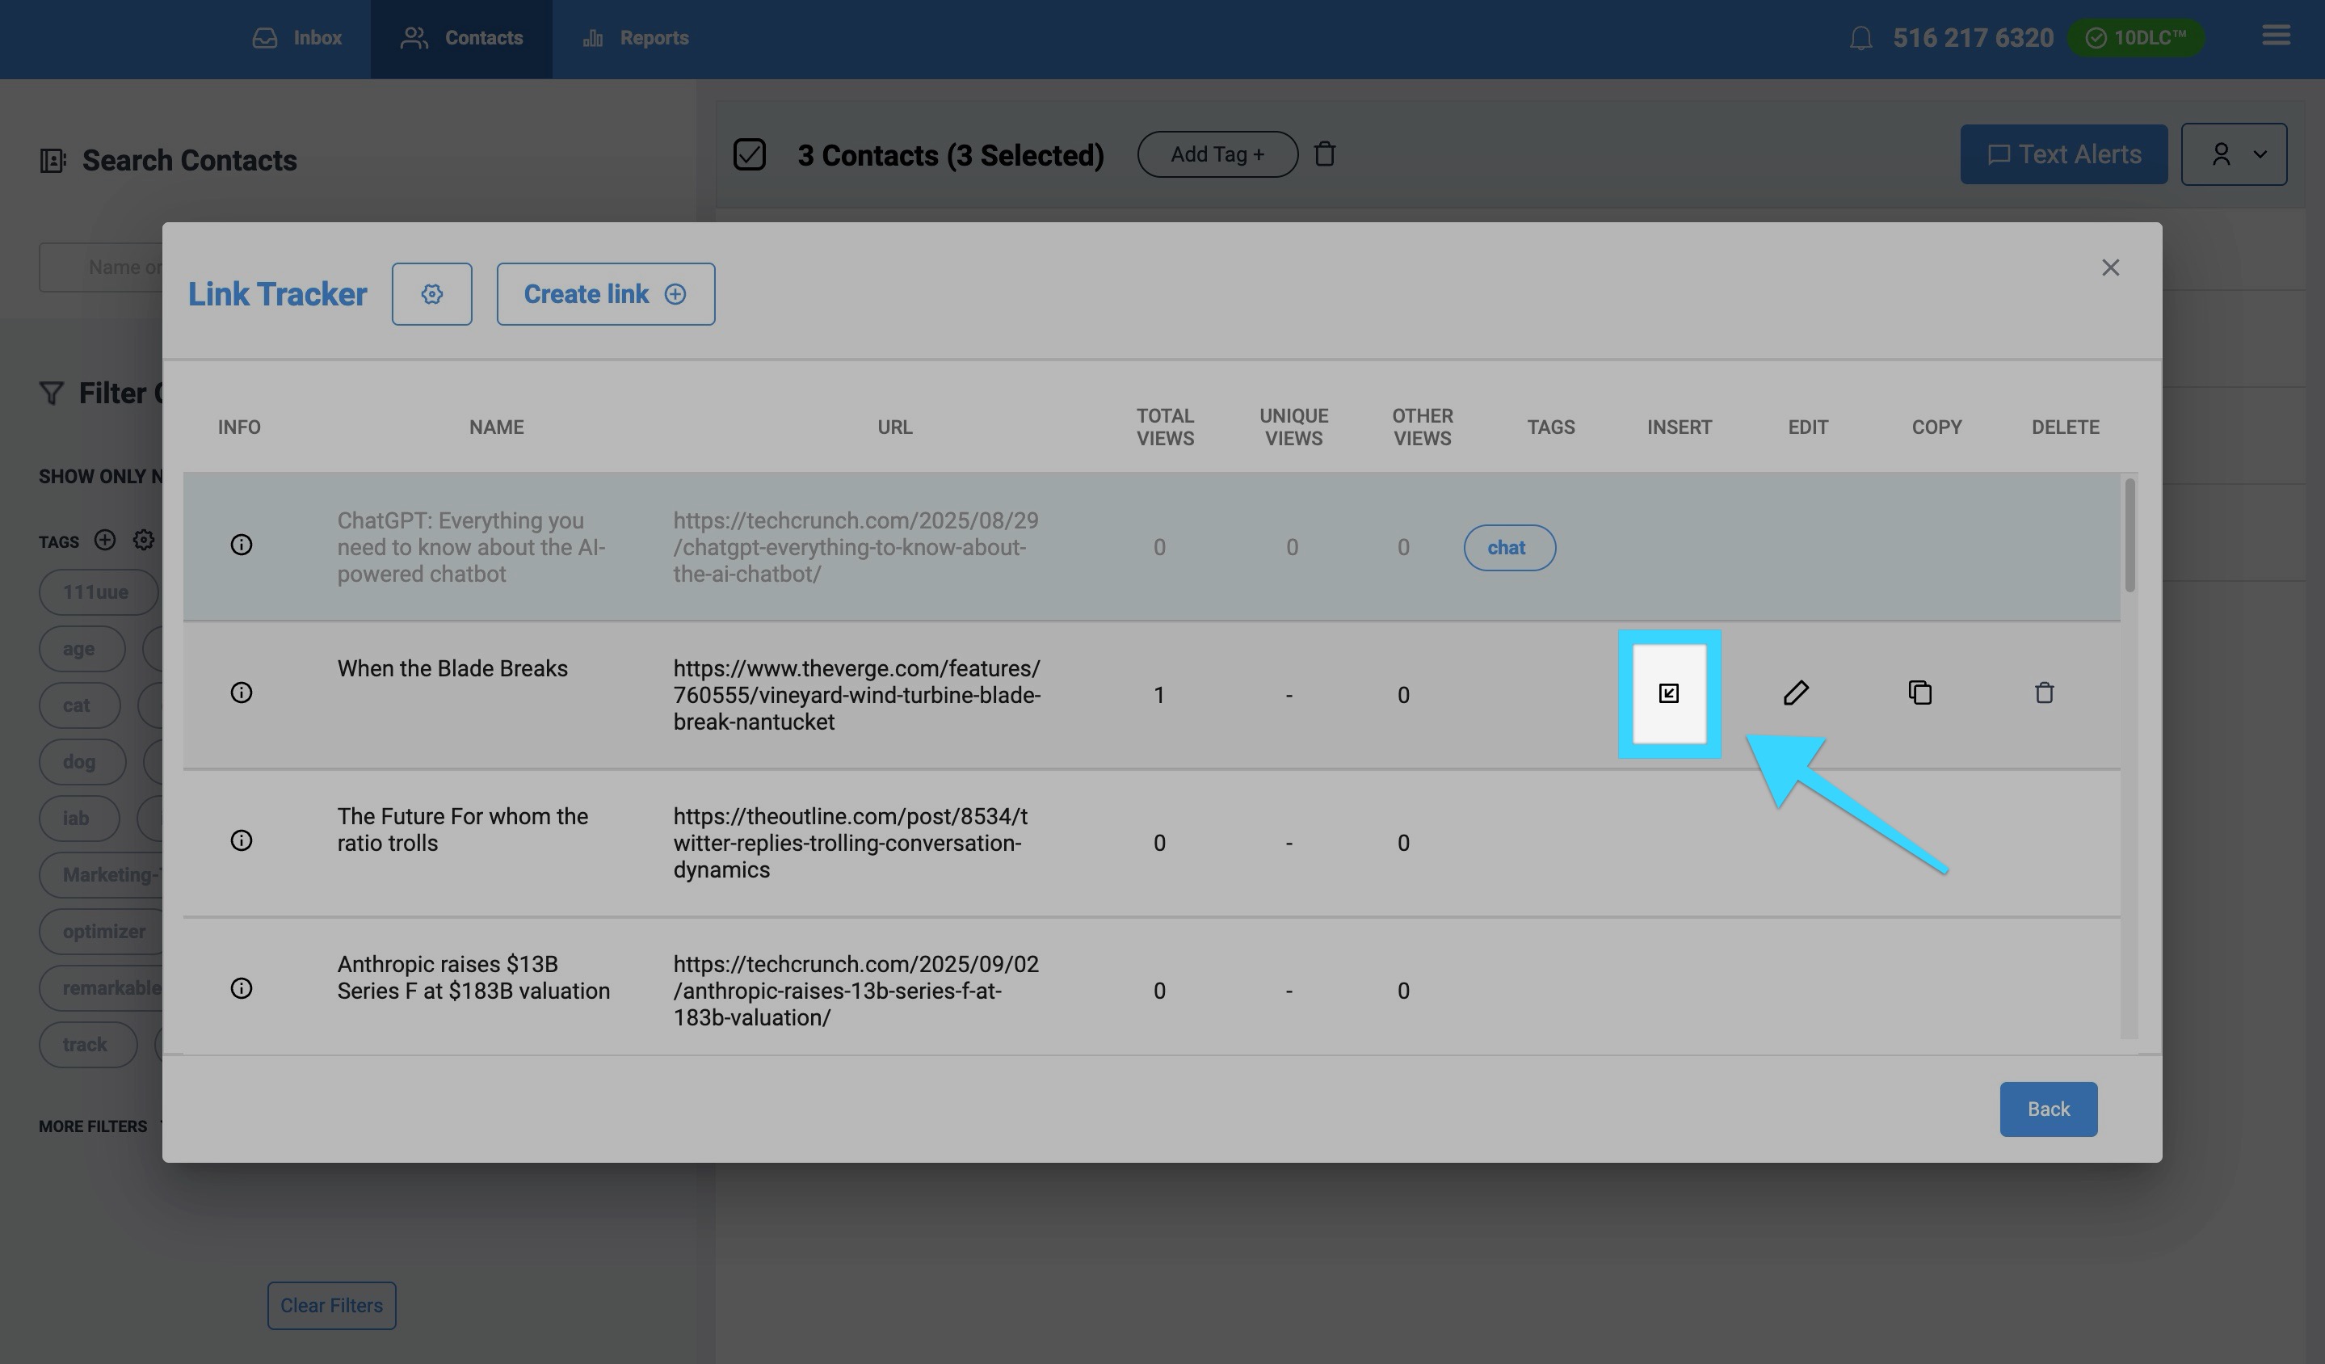Click the URL column header

click(894, 427)
